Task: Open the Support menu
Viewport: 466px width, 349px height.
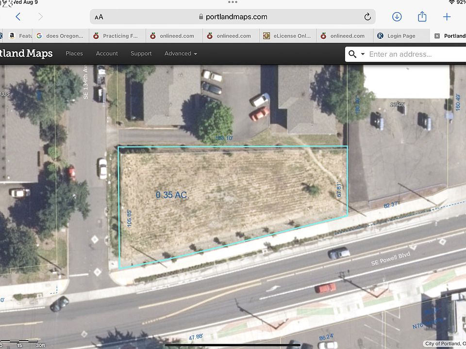Action: [141, 53]
